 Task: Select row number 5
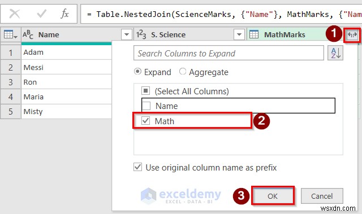click(x=11, y=111)
